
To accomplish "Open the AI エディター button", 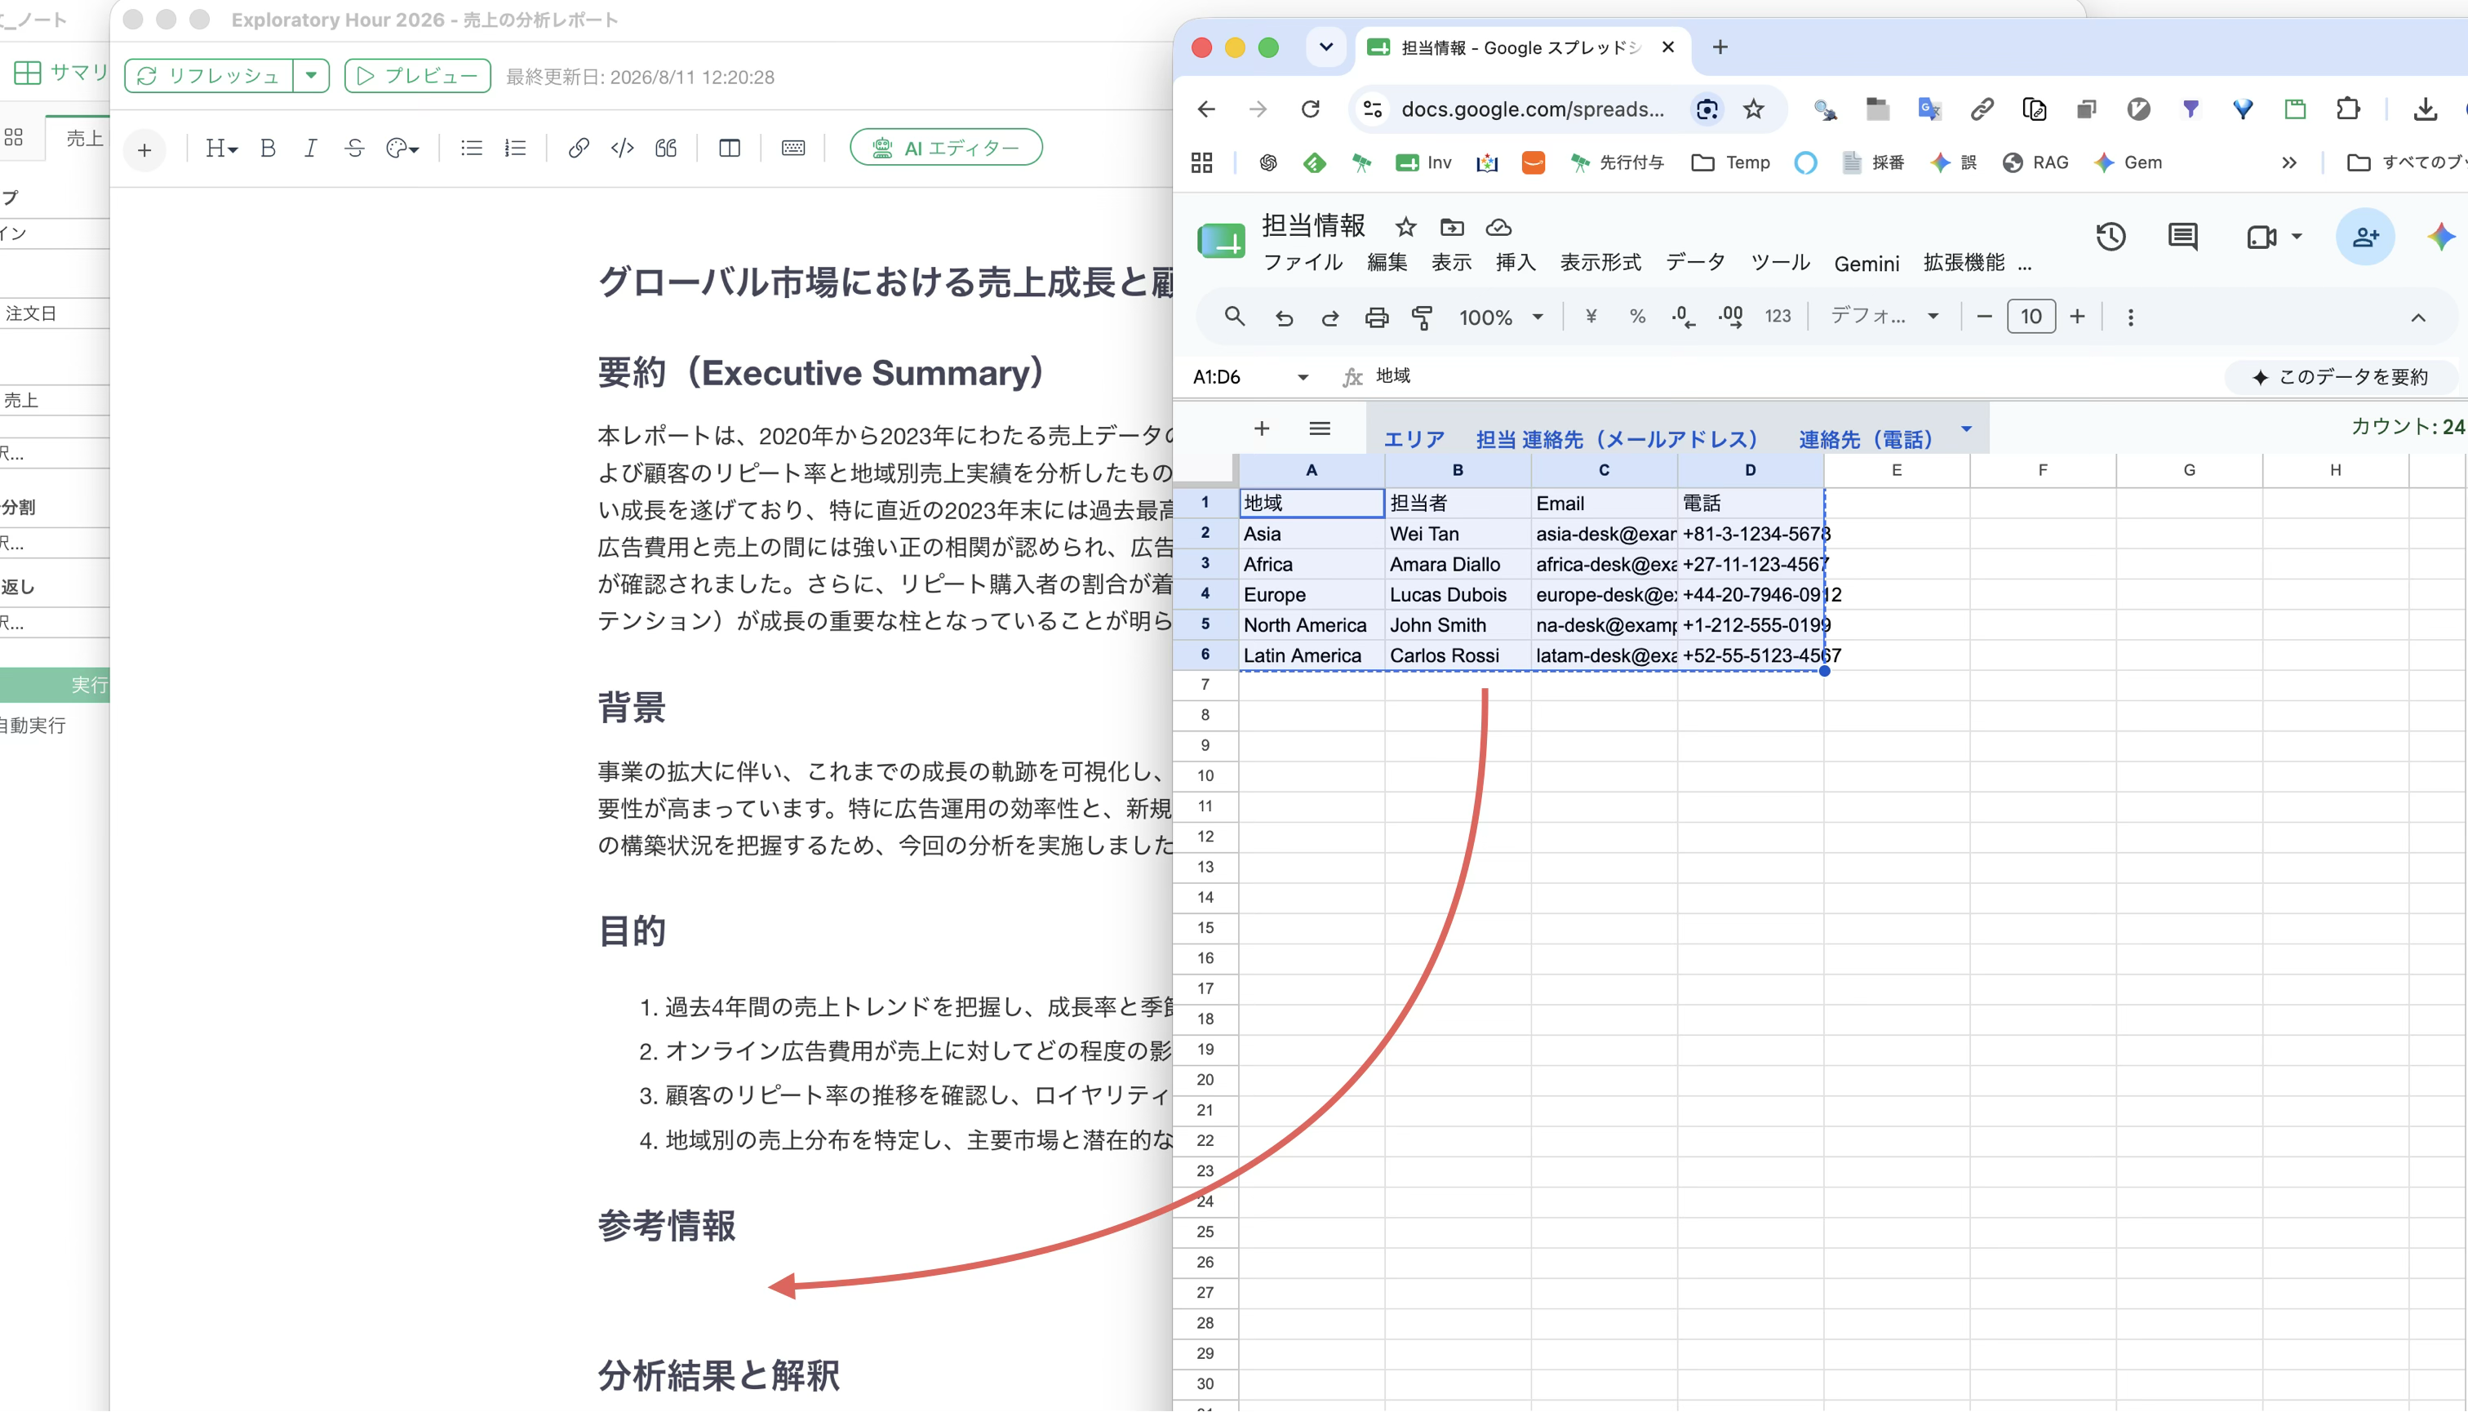I will (946, 148).
